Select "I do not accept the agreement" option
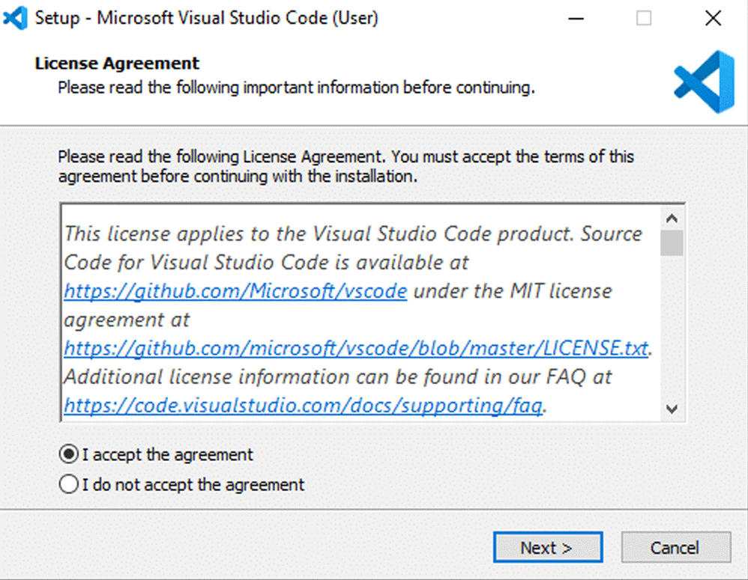The height and width of the screenshot is (580, 748). click(x=69, y=484)
